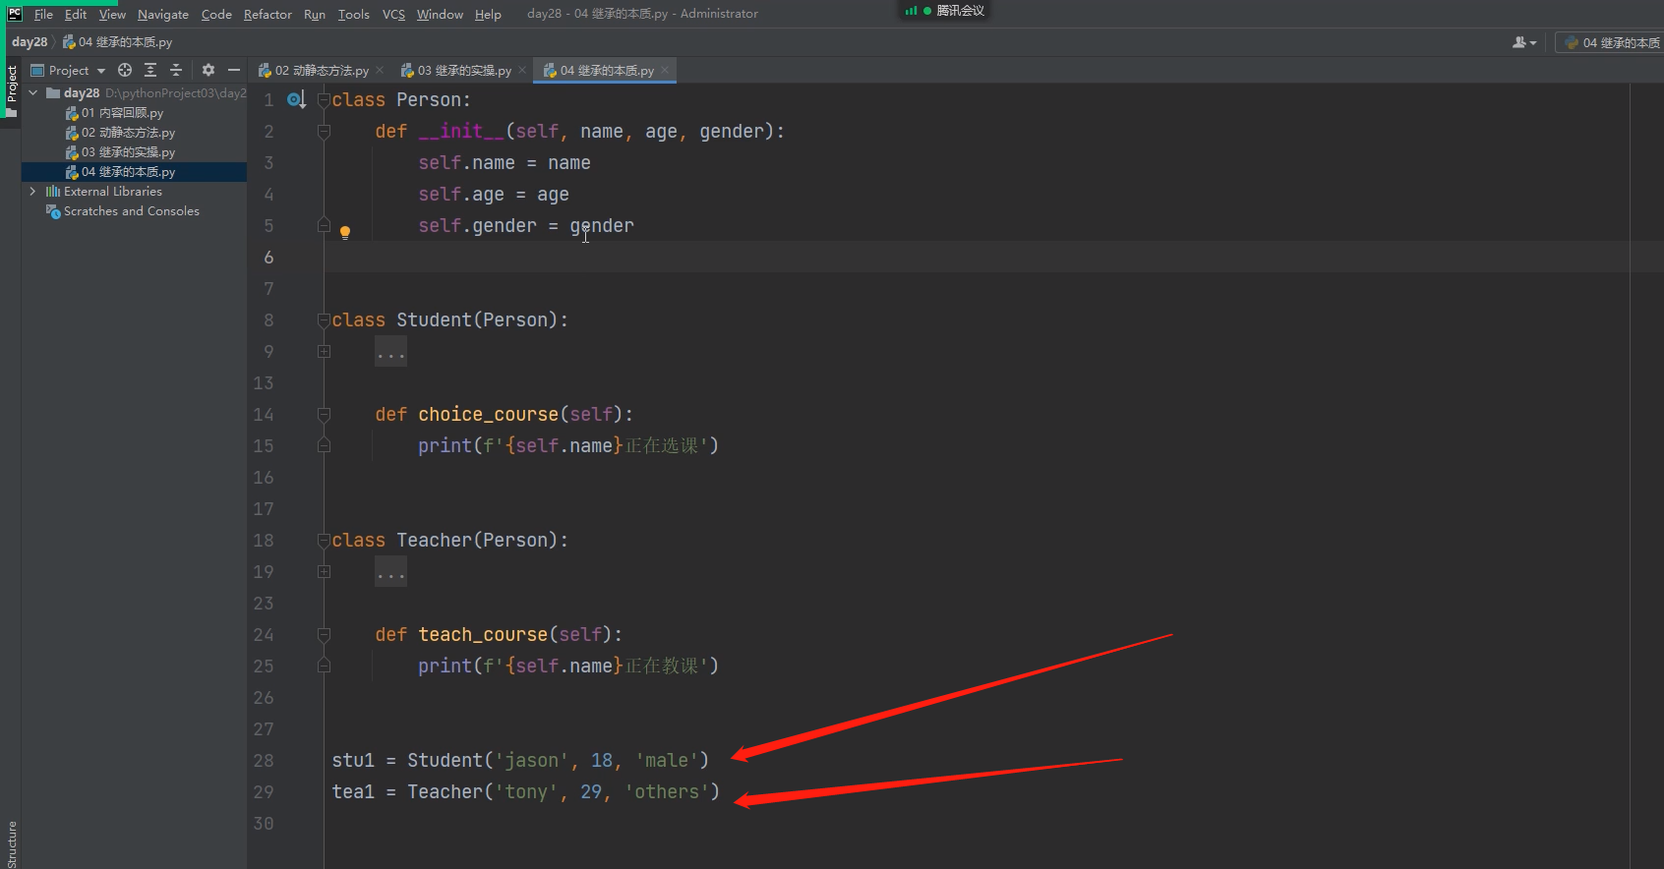The width and height of the screenshot is (1664, 869).
Task: Open the VCS menu
Action: tap(393, 14)
